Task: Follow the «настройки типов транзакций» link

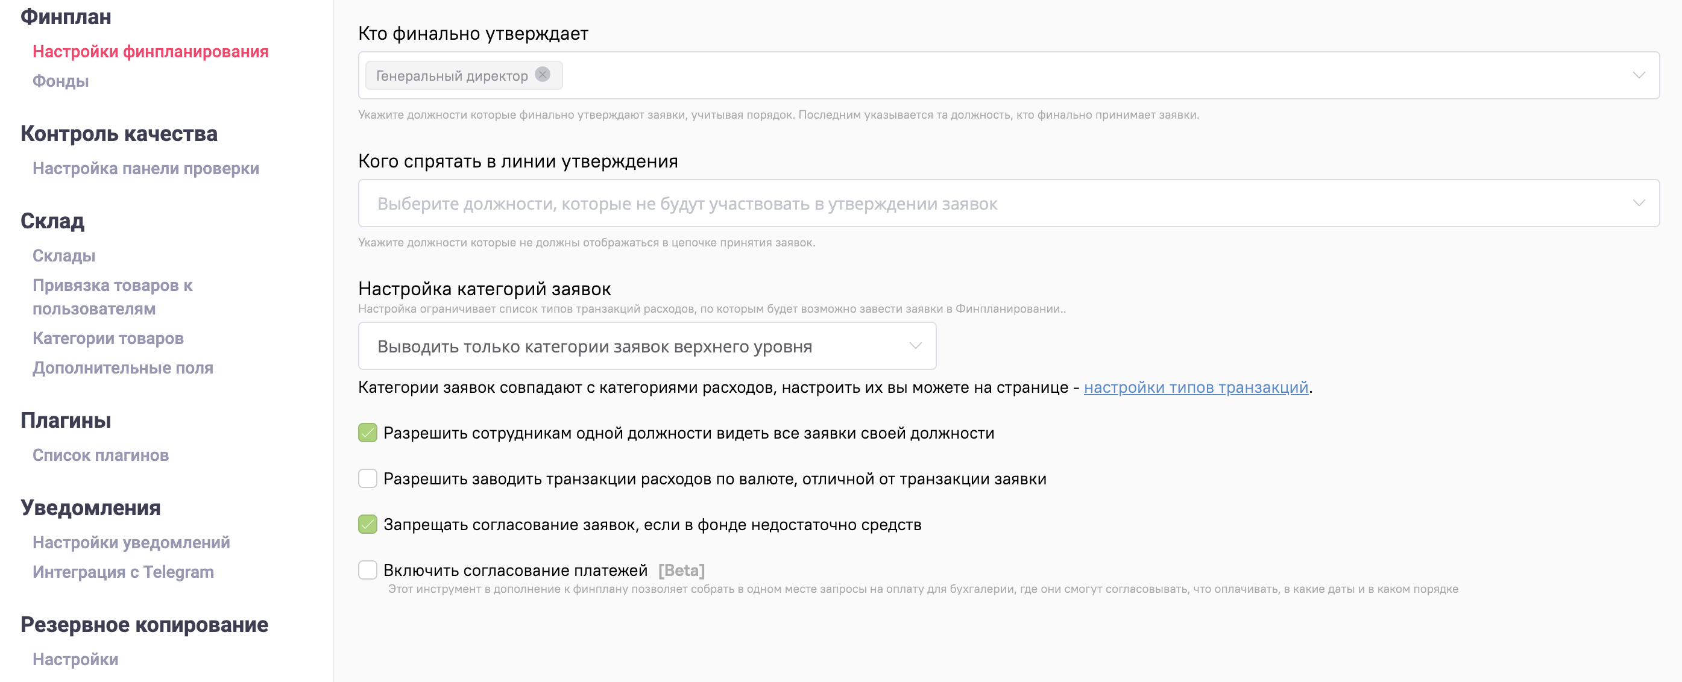Action: coord(1197,387)
